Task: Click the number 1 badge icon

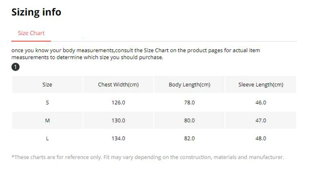Action: point(15,67)
